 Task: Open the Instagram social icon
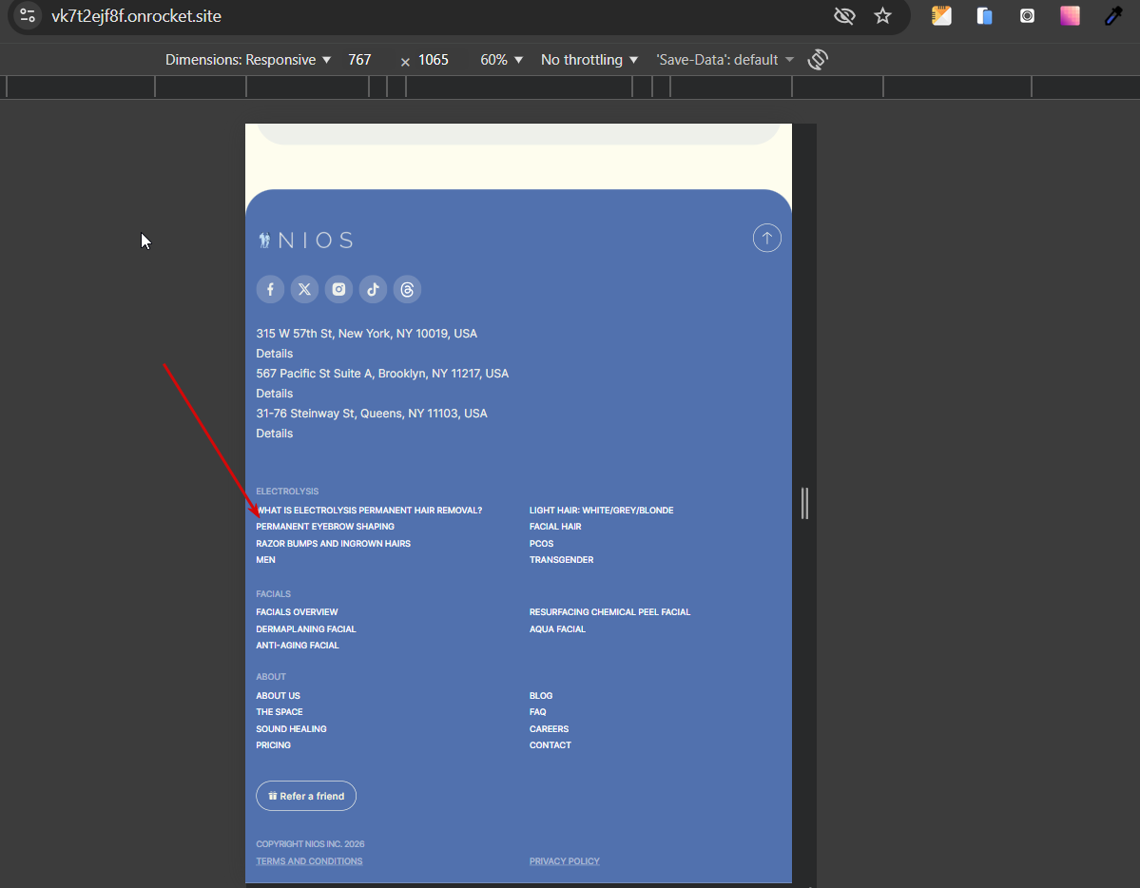click(x=338, y=289)
